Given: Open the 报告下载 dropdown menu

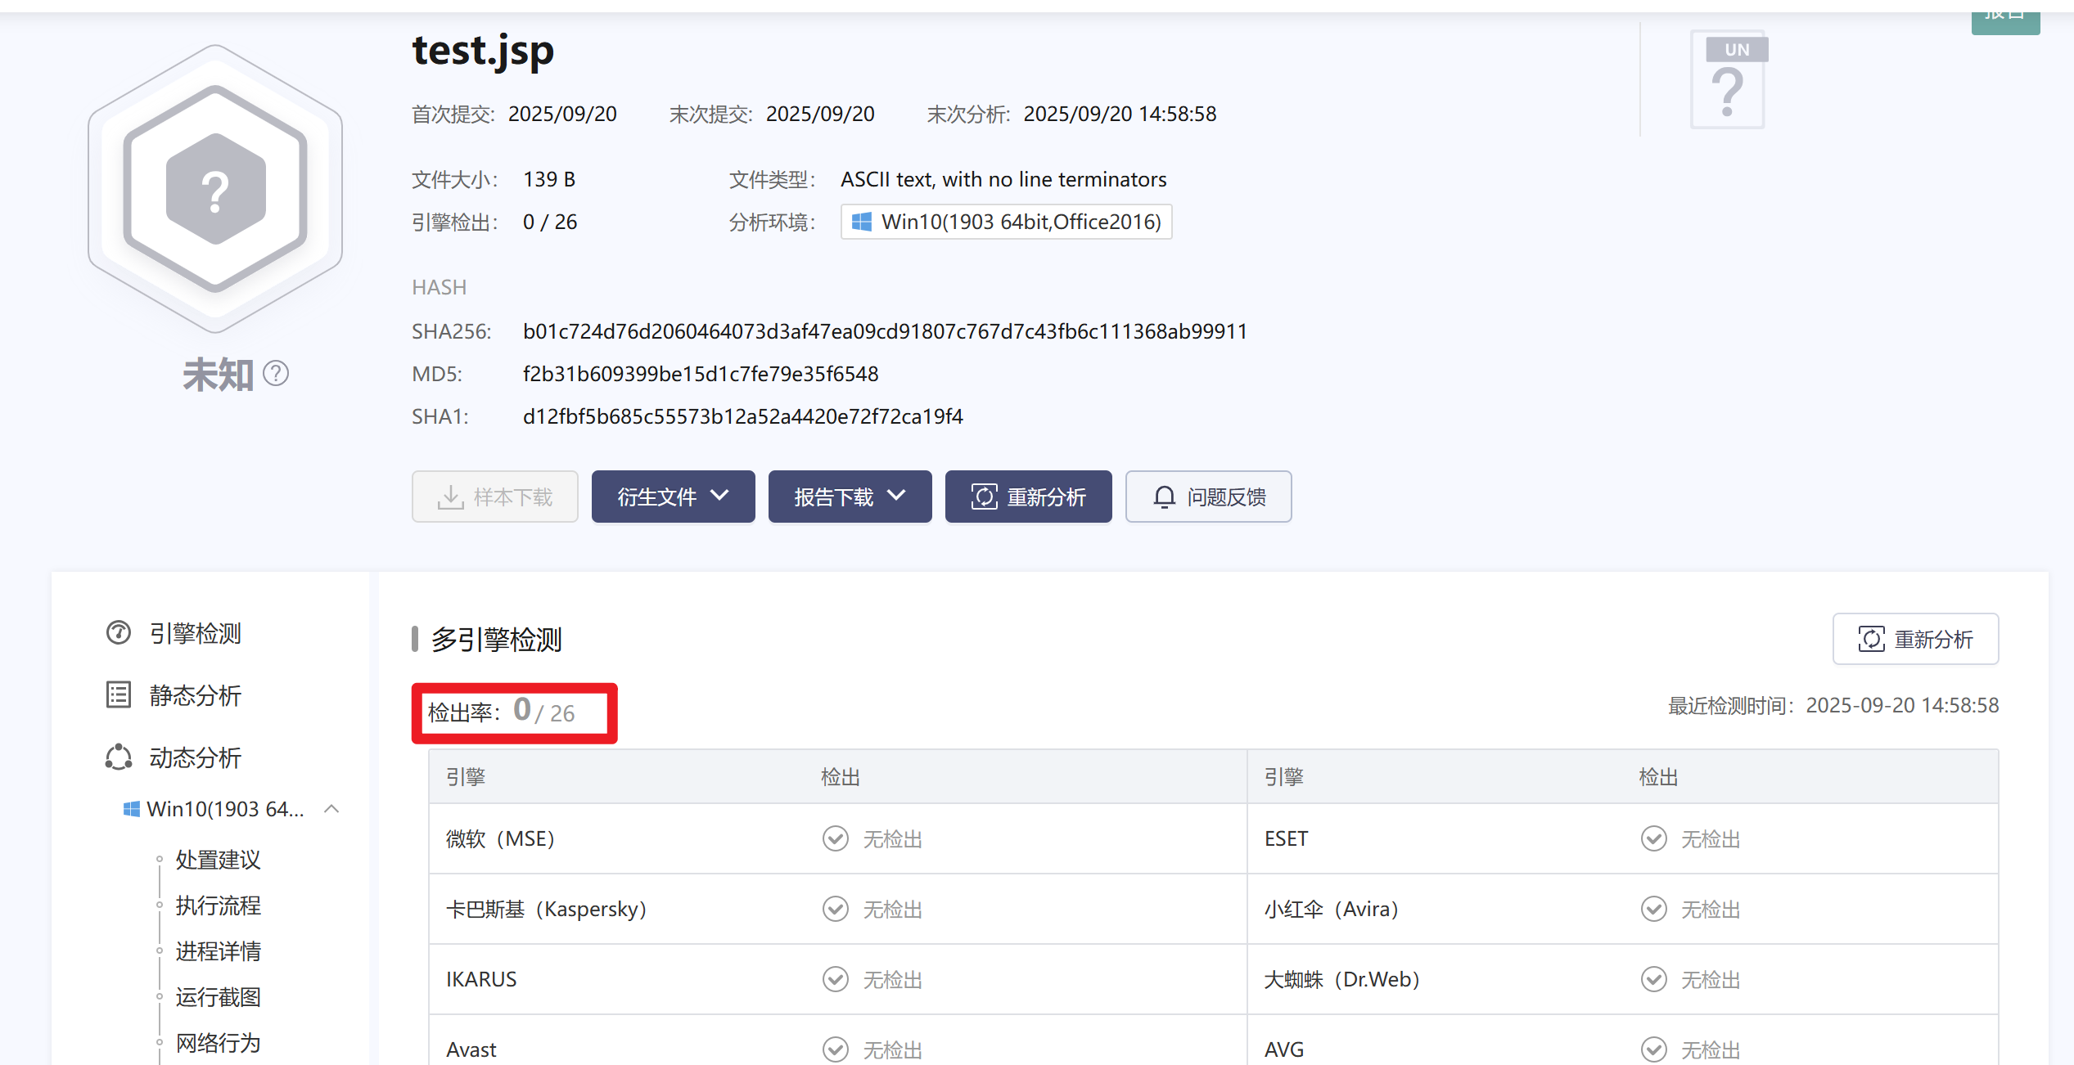Looking at the screenshot, I should tap(850, 497).
